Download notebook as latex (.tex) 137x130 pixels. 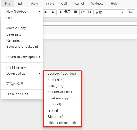pyautogui.click(x=62, y=86)
